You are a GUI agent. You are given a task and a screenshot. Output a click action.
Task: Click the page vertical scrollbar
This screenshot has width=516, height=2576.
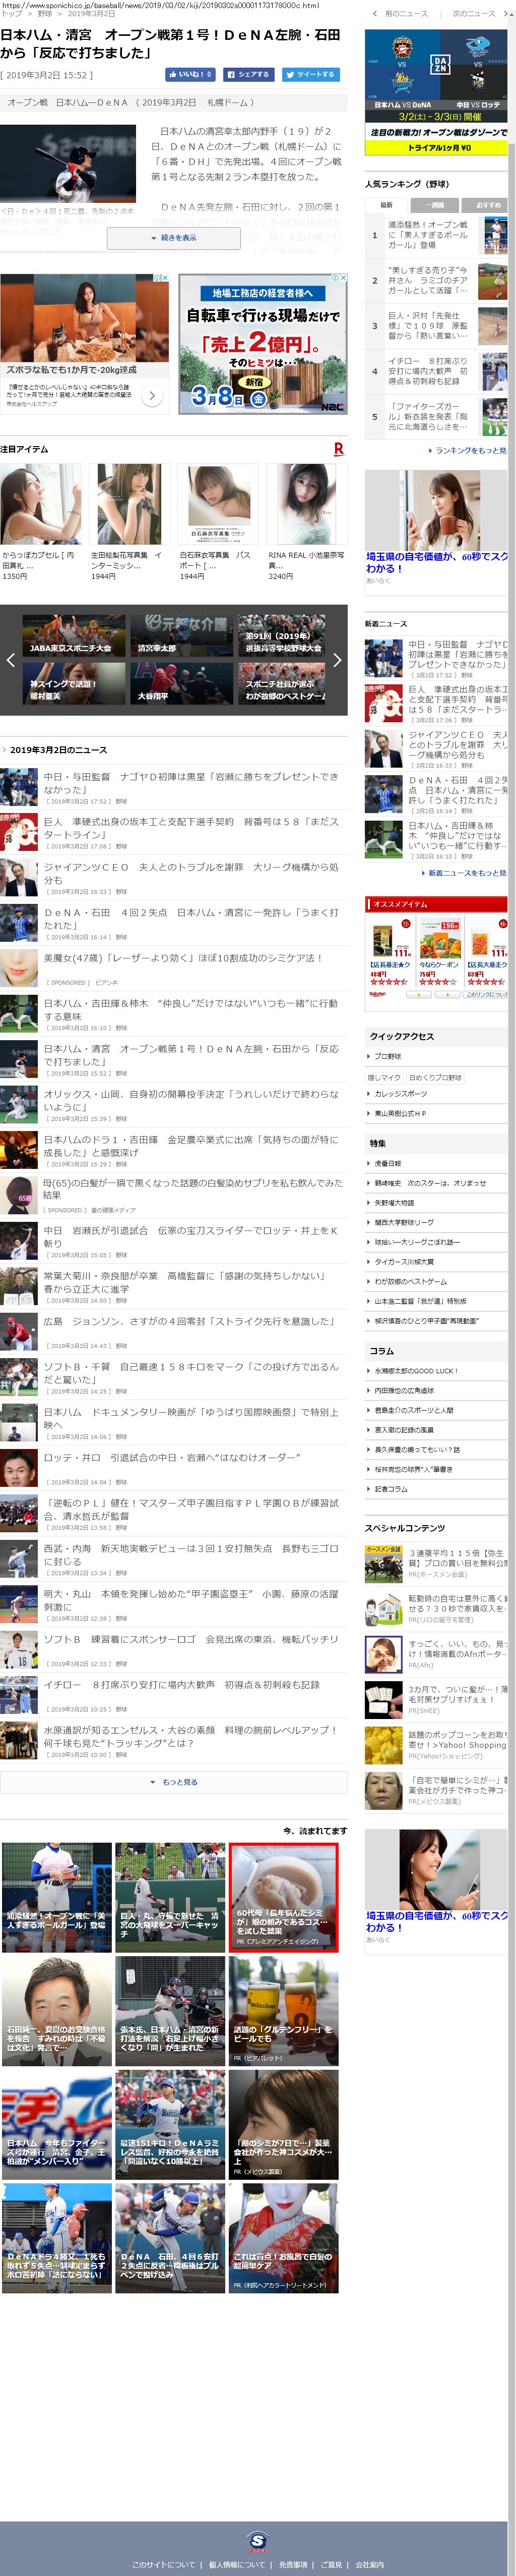[x=512, y=1288]
